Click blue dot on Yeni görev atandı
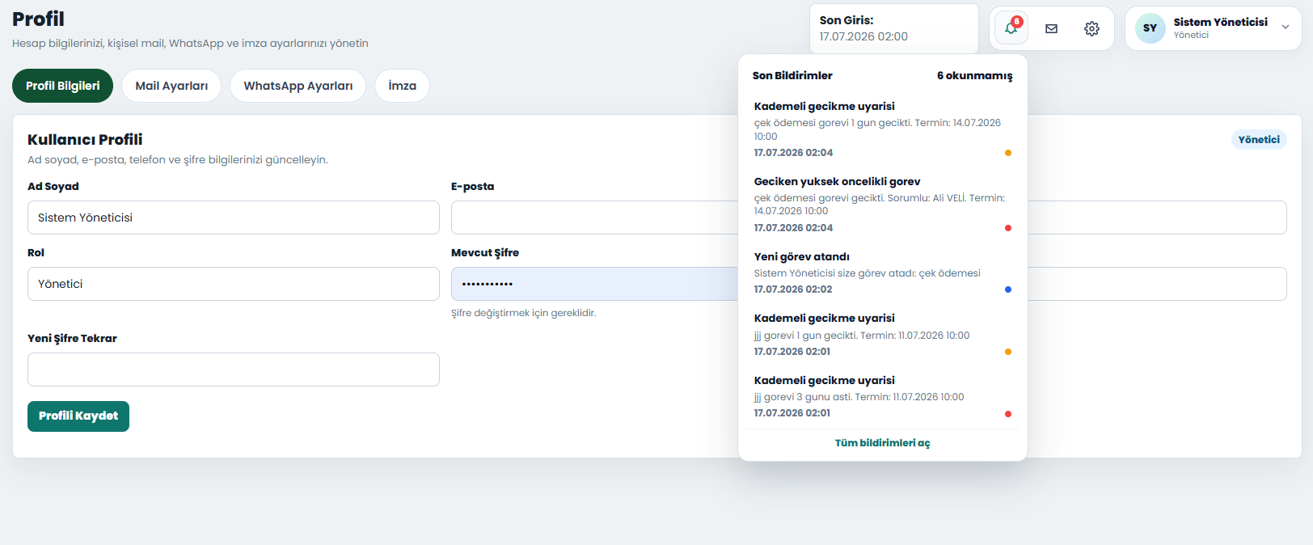Image resolution: width=1313 pixels, height=545 pixels. pos(1007,289)
